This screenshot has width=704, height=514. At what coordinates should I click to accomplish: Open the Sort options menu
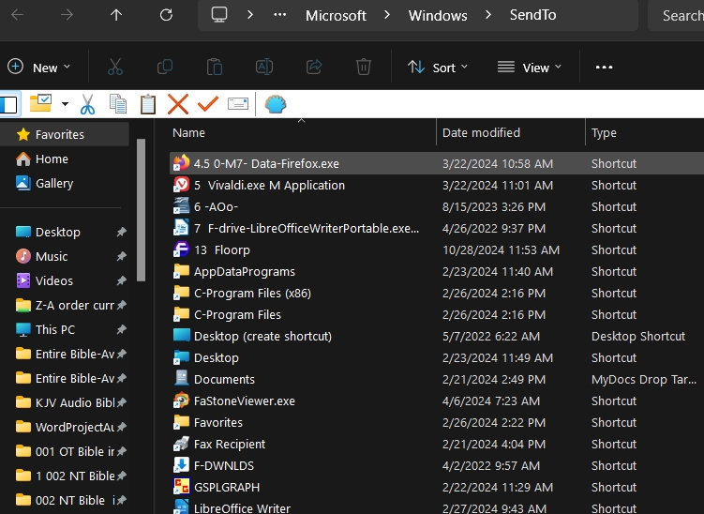pyautogui.click(x=438, y=68)
